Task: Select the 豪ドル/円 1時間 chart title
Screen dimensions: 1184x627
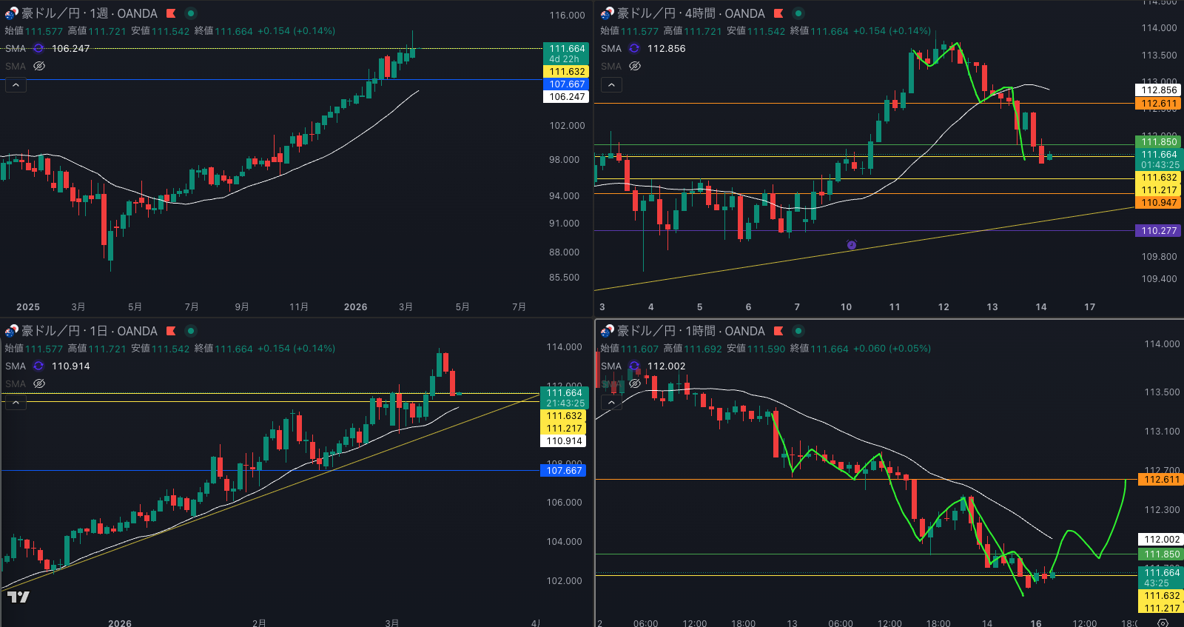Action: (x=690, y=331)
